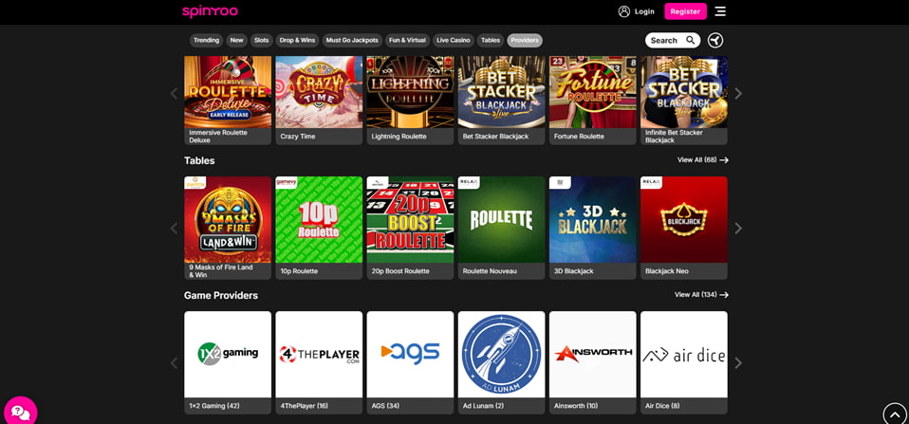The height and width of the screenshot is (424, 909).
Task: Click the pink Register button
Action: [685, 11]
